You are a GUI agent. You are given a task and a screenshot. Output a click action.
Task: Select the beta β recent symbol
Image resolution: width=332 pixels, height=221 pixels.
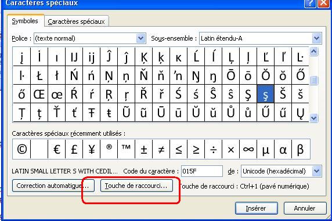(301, 149)
